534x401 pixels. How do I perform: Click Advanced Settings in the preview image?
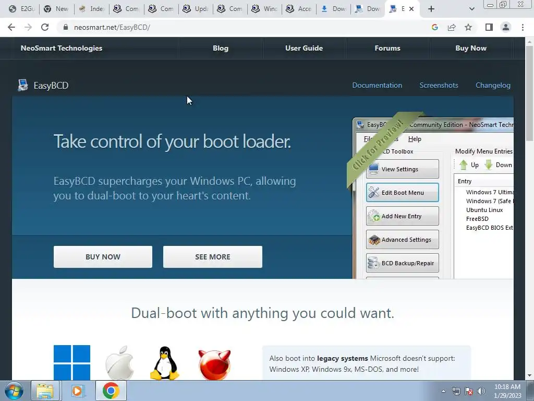pyautogui.click(x=403, y=240)
